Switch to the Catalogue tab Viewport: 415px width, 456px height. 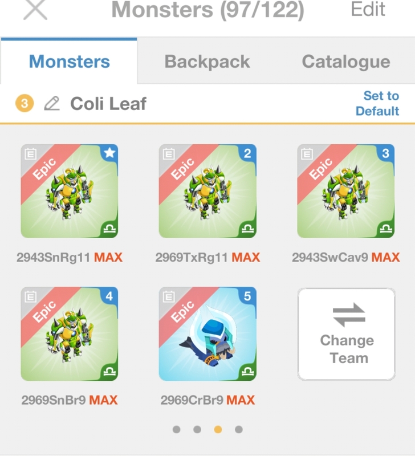pos(345,62)
